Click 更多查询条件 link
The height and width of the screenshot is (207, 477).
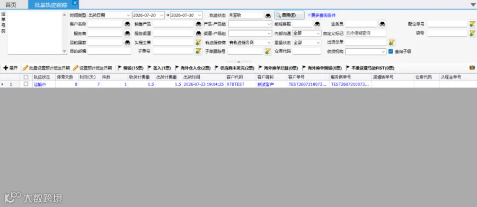pos(322,15)
